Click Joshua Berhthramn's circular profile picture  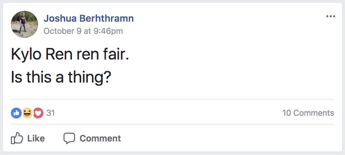tap(24, 24)
